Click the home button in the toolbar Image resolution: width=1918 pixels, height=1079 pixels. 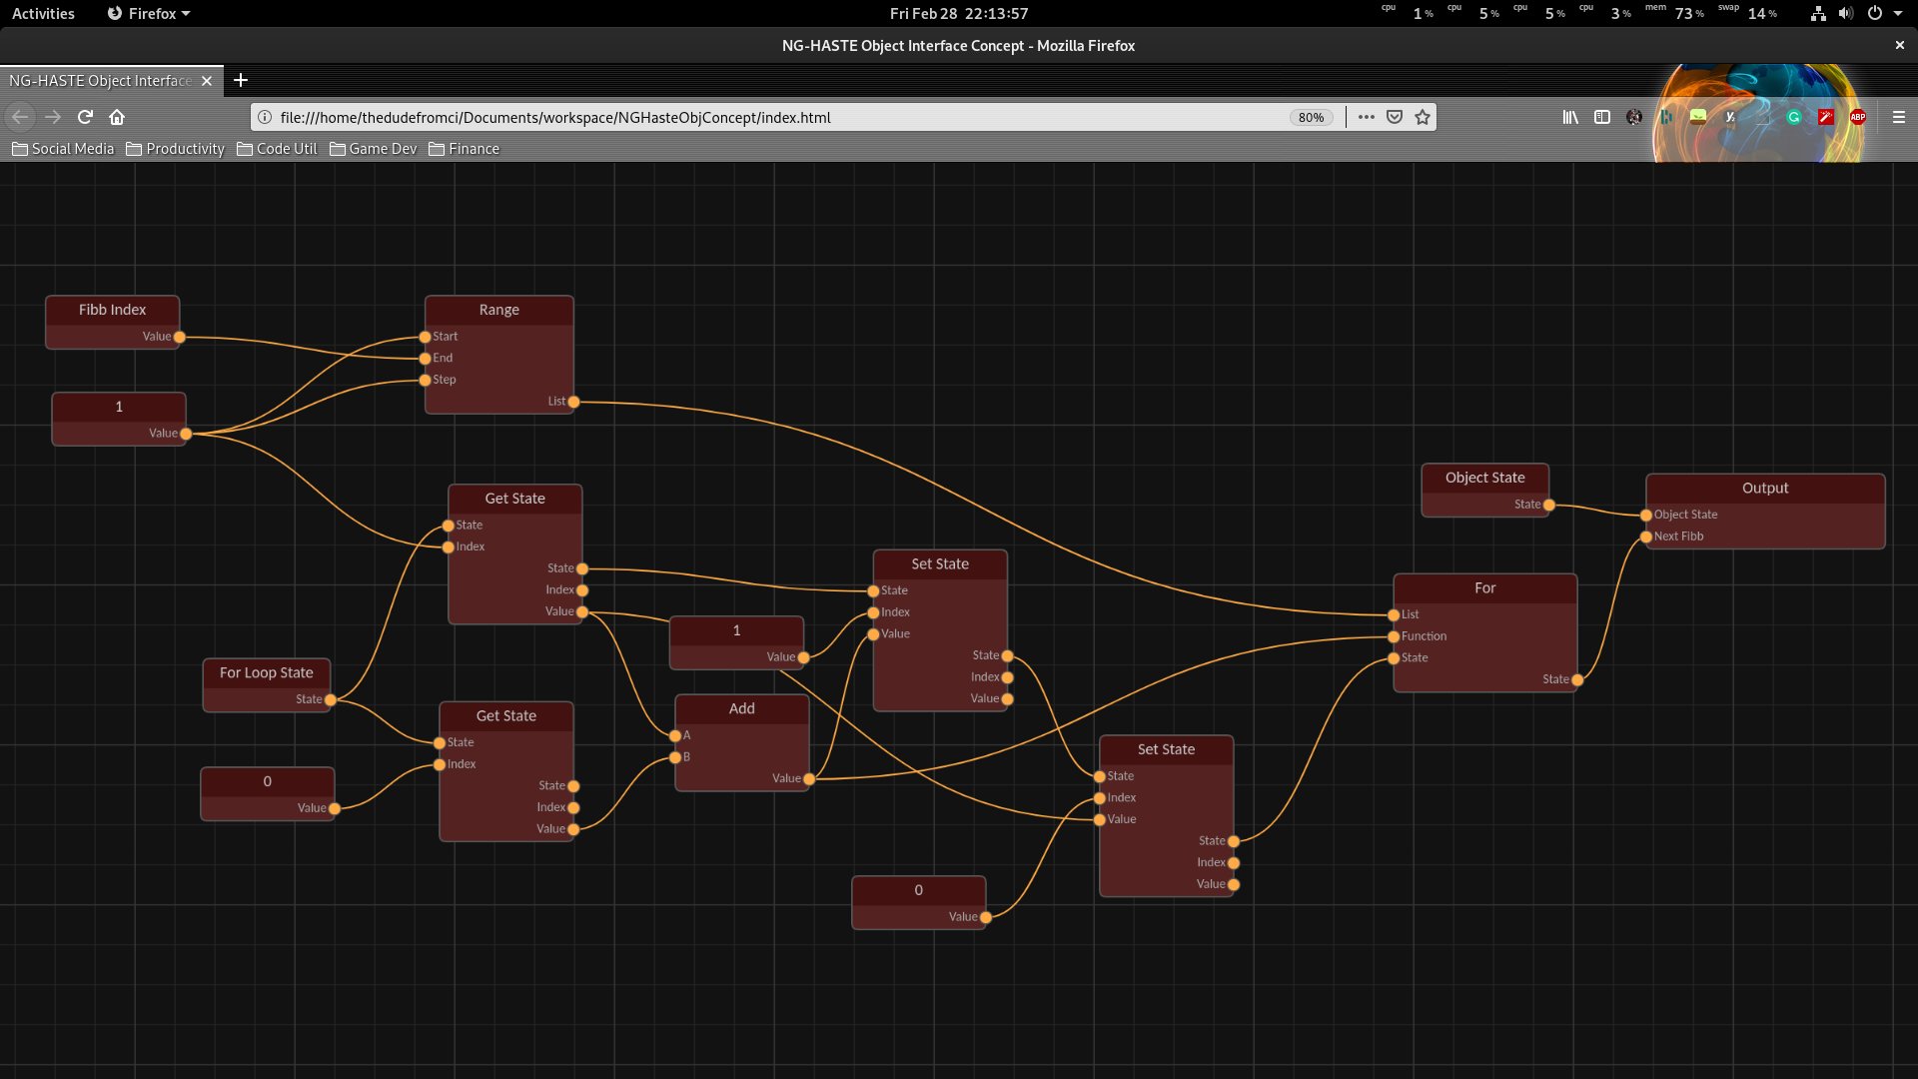tap(117, 117)
